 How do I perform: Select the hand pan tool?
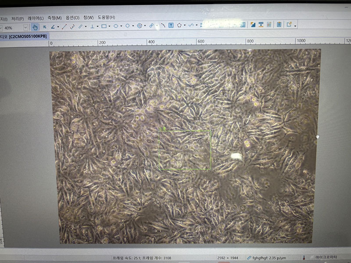tap(35, 27)
